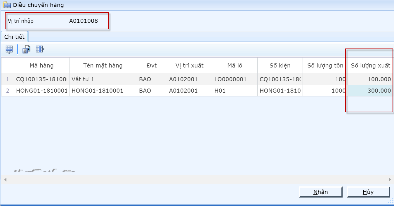Click the Vị trí xuất column header
Viewport: 394px width, 206px height.
tap(189, 65)
